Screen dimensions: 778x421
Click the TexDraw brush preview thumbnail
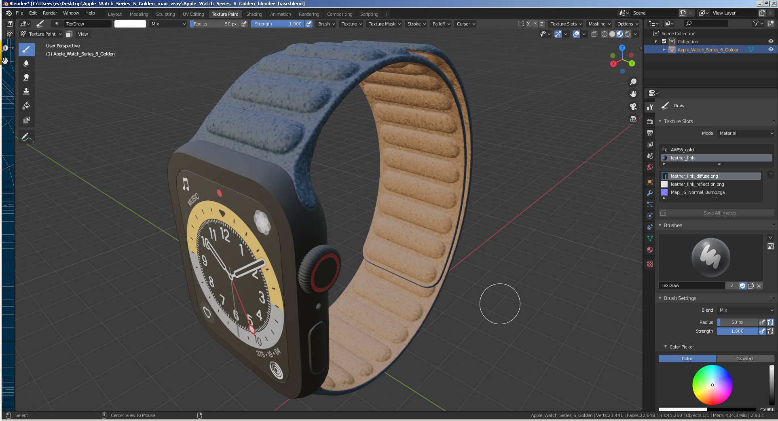711,257
